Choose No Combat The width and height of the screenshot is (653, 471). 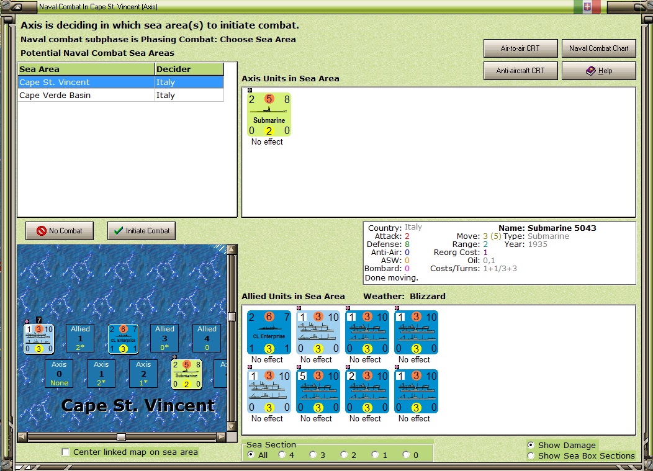point(60,231)
